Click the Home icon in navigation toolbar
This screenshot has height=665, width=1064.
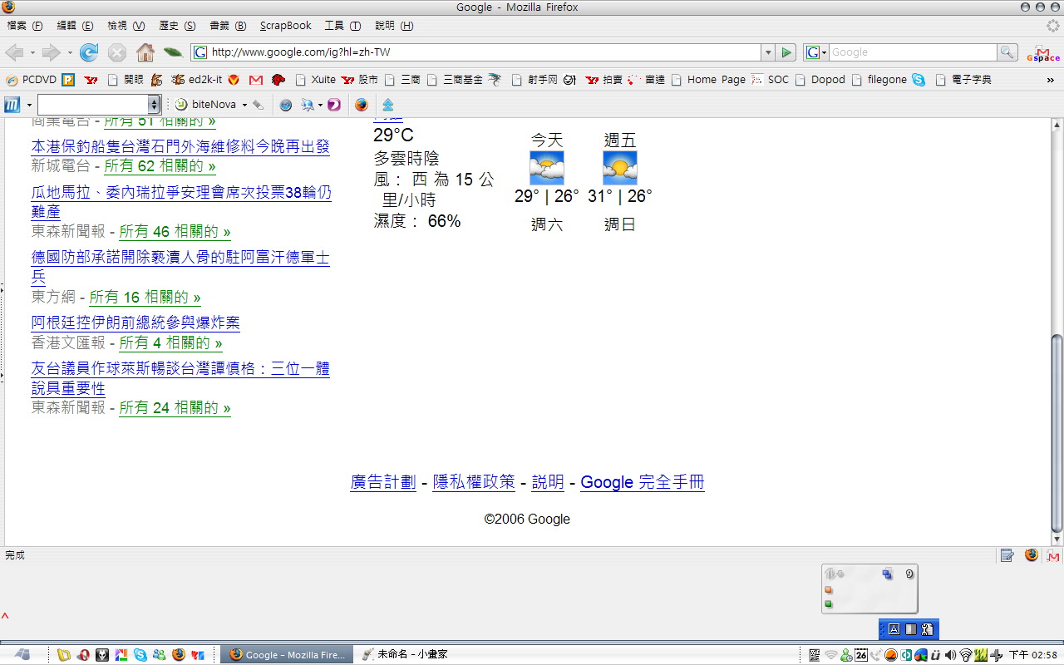click(145, 52)
